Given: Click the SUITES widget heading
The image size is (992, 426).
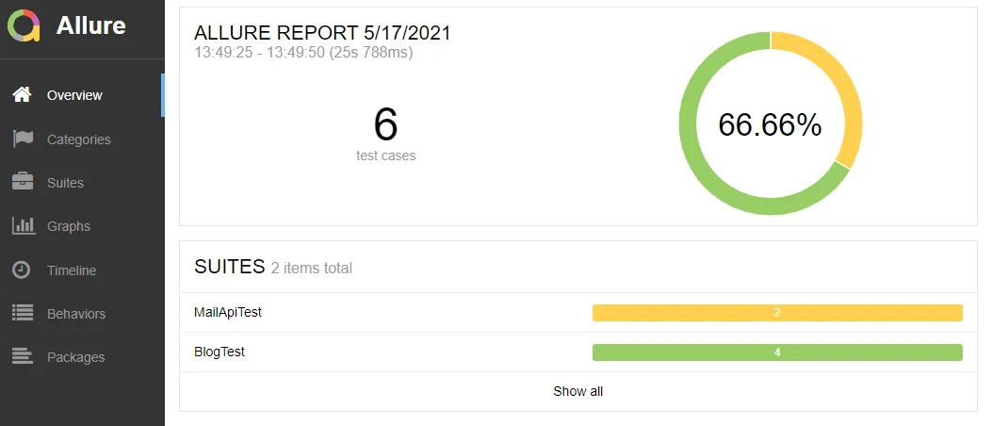Looking at the screenshot, I should (x=230, y=267).
